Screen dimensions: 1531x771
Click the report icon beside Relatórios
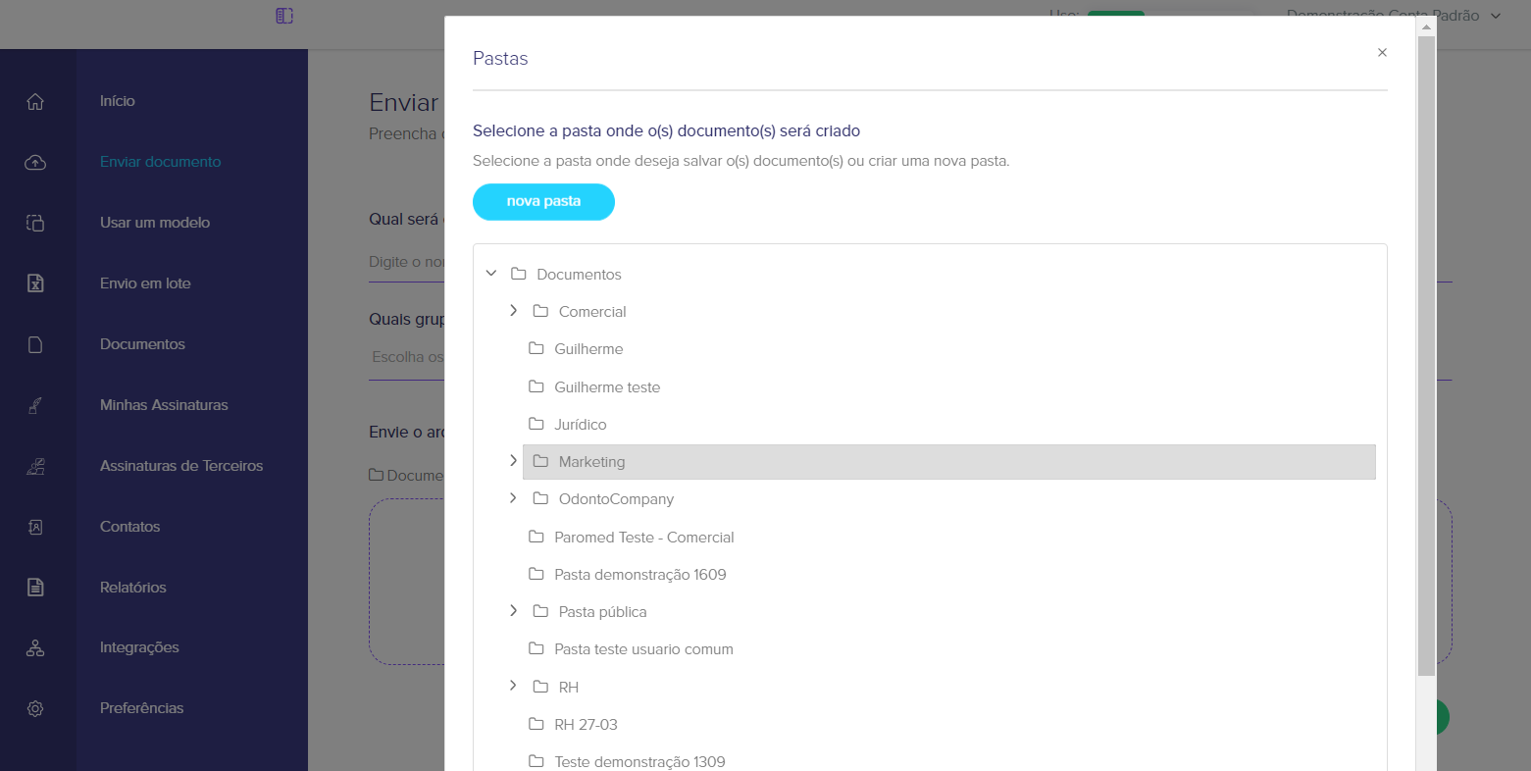tap(35, 588)
